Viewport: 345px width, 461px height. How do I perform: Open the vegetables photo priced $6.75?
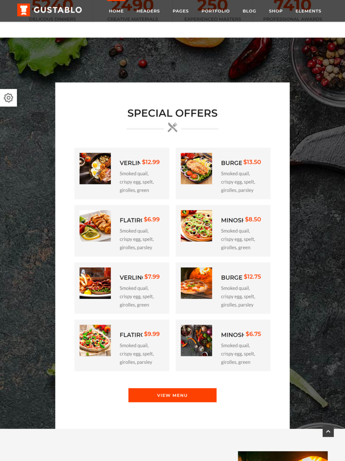point(196,340)
